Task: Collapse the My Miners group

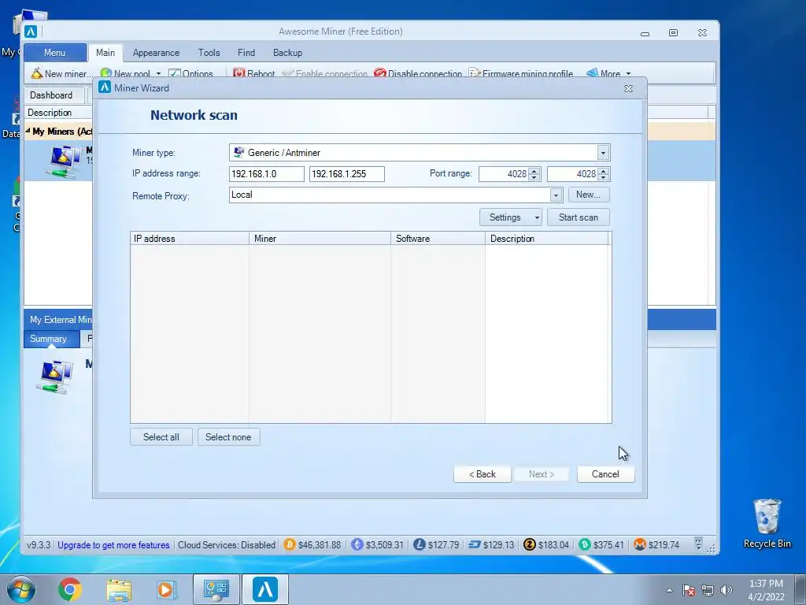Action: click(28, 132)
